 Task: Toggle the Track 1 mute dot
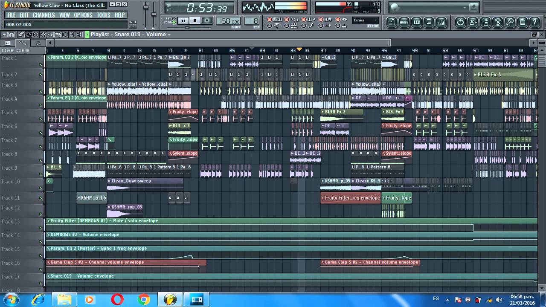click(x=41, y=64)
